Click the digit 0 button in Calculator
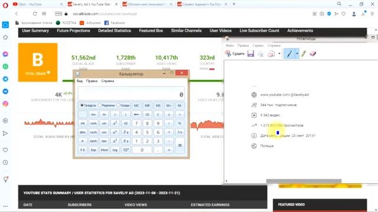 tap(142, 150)
